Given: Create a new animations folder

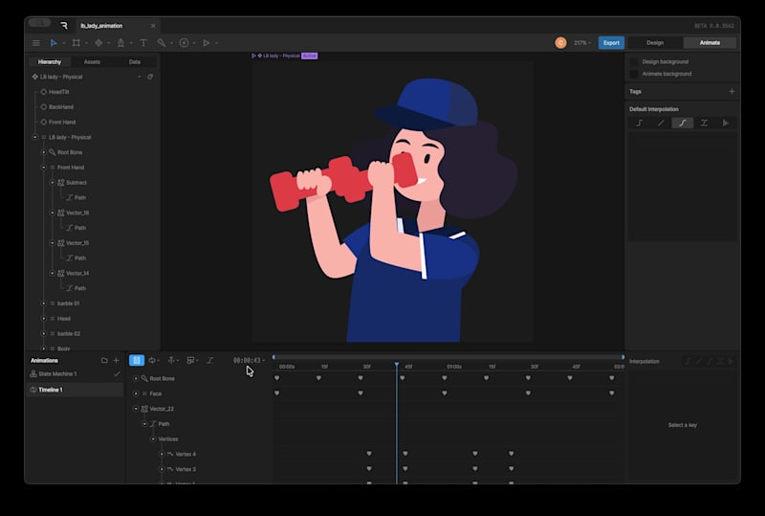Looking at the screenshot, I should pyautogui.click(x=104, y=361).
